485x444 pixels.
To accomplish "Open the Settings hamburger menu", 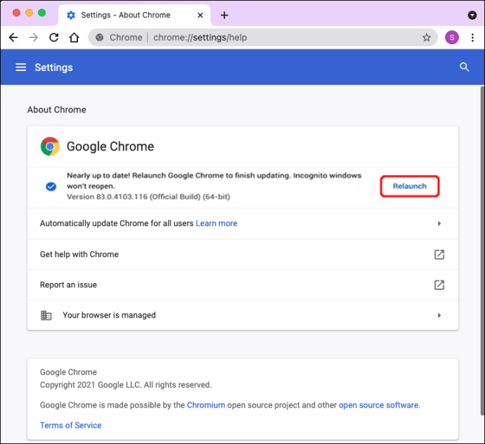I will [x=21, y=67].
